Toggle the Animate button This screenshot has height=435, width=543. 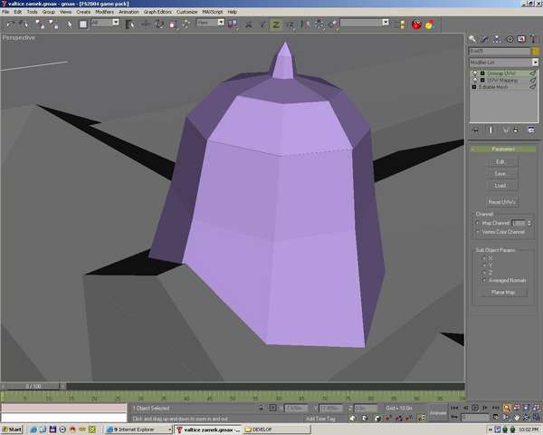tap(438, 413)
